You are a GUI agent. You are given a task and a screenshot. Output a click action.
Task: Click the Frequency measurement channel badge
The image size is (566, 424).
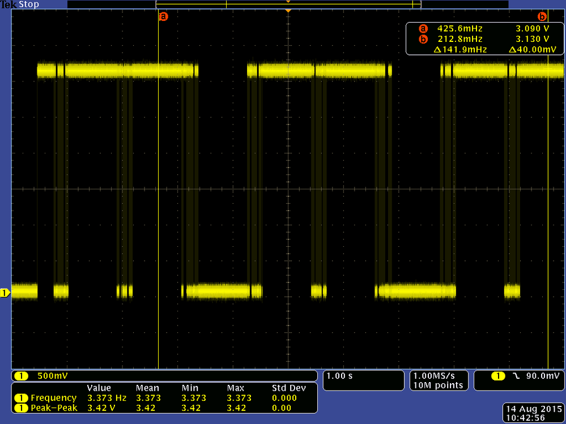tap(21, 398)
